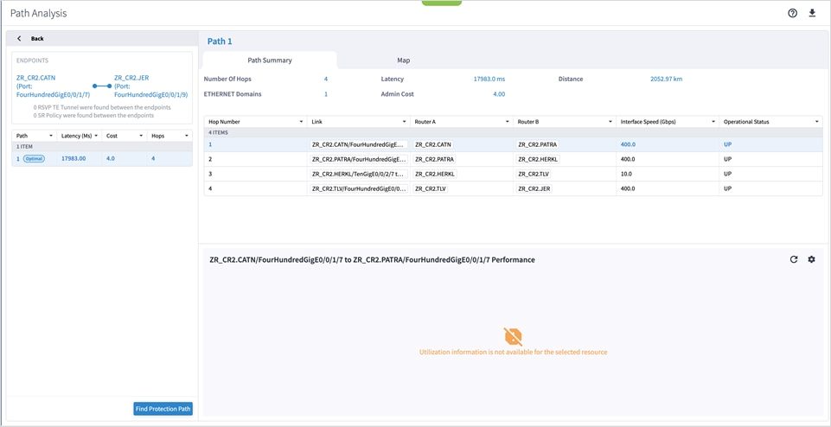This screenshot has height=427, width=831.
Task: Click the Find Protection Path button
Action: coord(163,409)
